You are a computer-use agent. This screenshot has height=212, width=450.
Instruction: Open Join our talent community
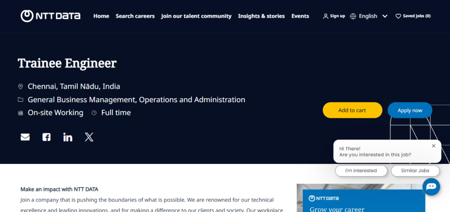(x=196, y=16)
